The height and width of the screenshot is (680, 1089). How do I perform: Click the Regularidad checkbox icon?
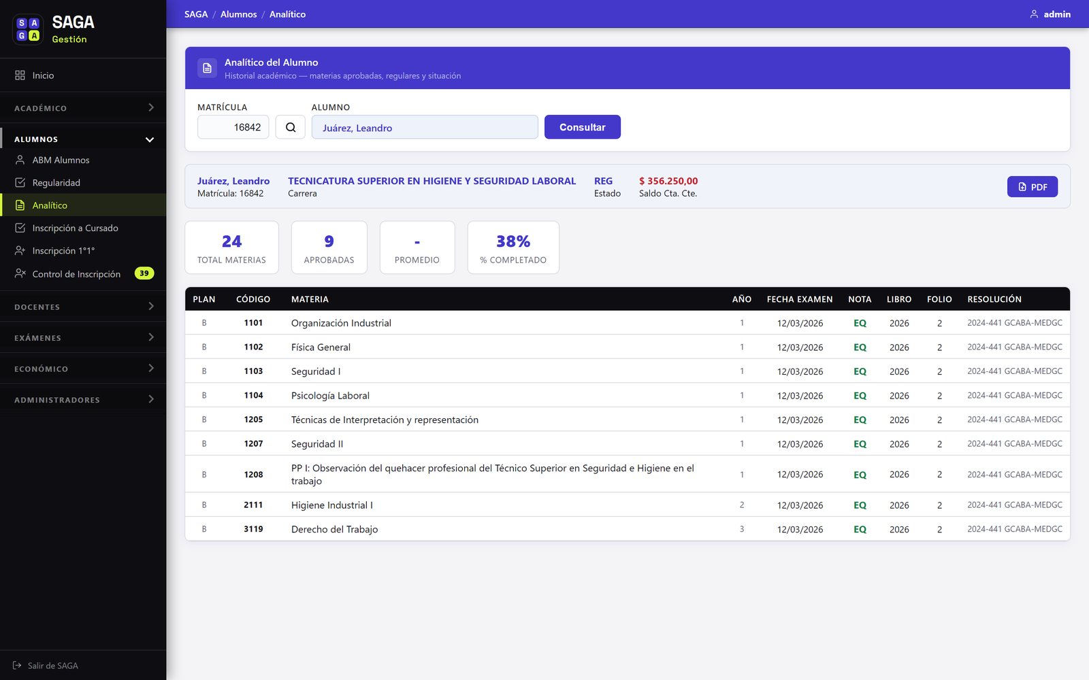click(20, 182)
